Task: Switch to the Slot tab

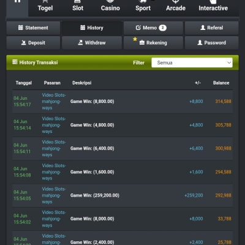Action: pos(78,8)
